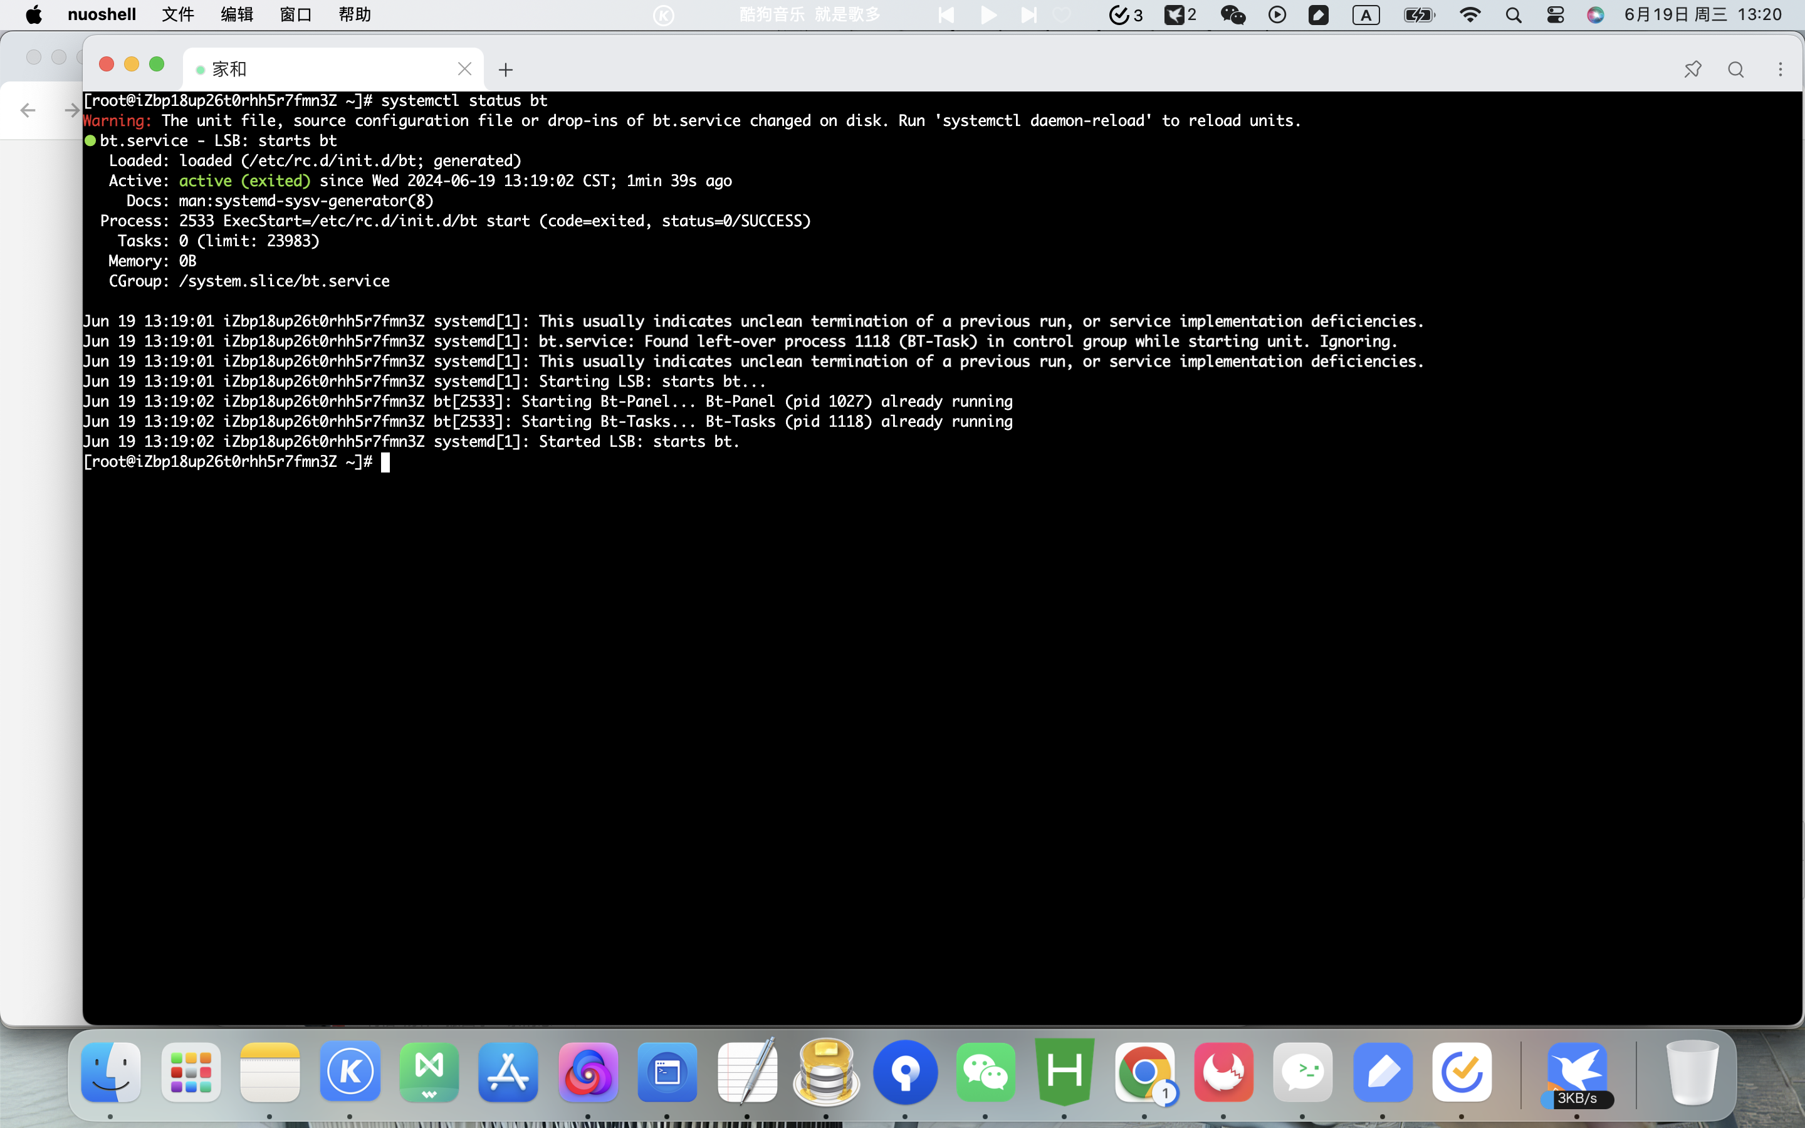The image size is (1805, 1128).
Task: Click the 'CGroup: /system.slice/bt.service' line
Action: point(249,281)
